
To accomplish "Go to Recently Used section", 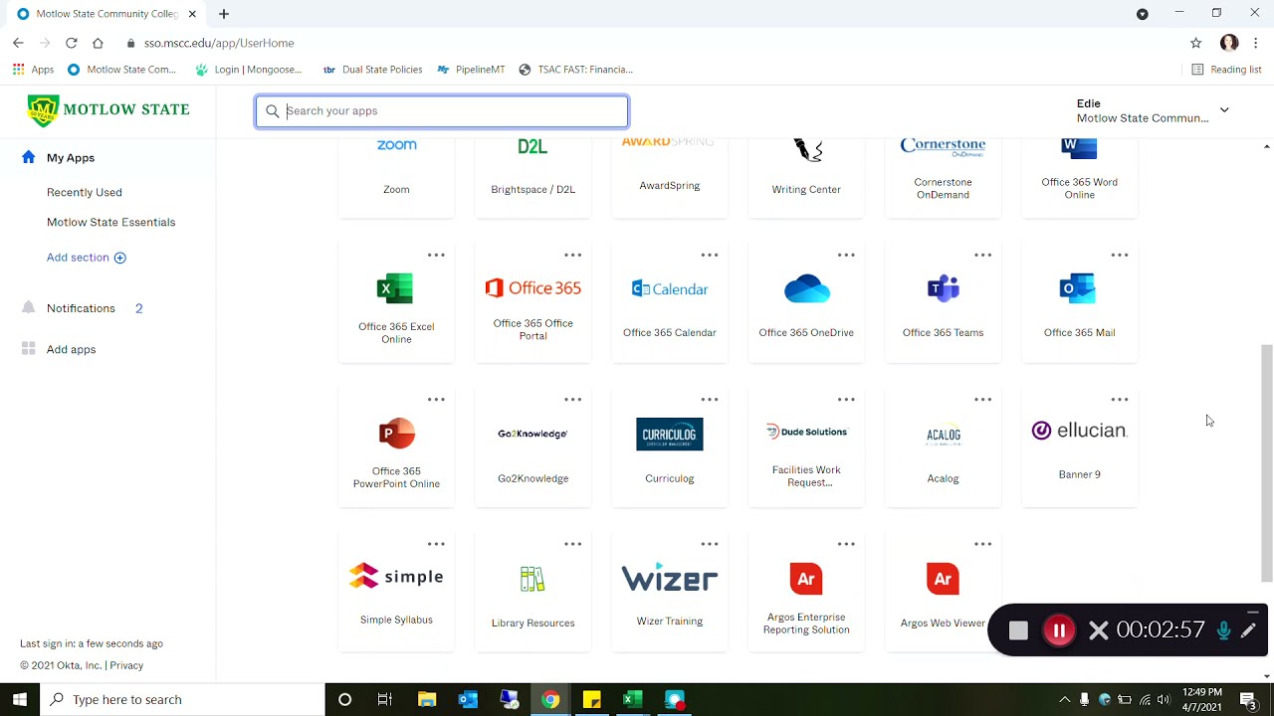I will (85, 192).
